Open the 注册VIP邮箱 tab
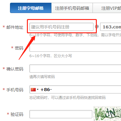This screenshot has height=121, width=121. tap(107, 8)
